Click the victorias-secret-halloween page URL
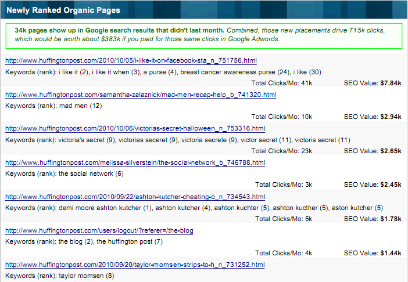 coord(135,128)
